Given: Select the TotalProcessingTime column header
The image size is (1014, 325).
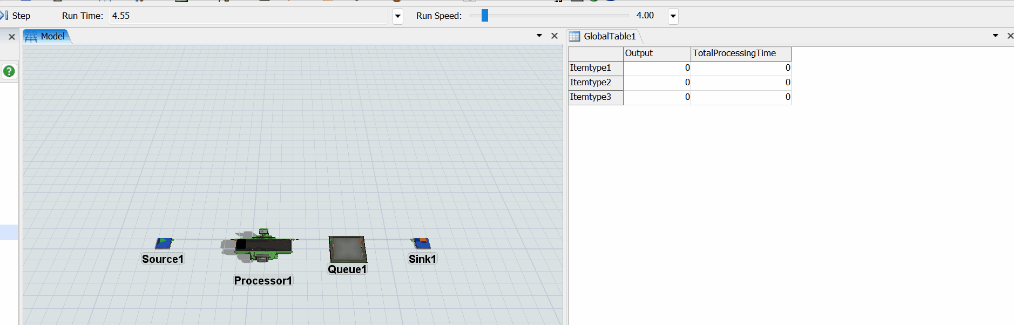Looking at the screenshot, I should (741, 53).
